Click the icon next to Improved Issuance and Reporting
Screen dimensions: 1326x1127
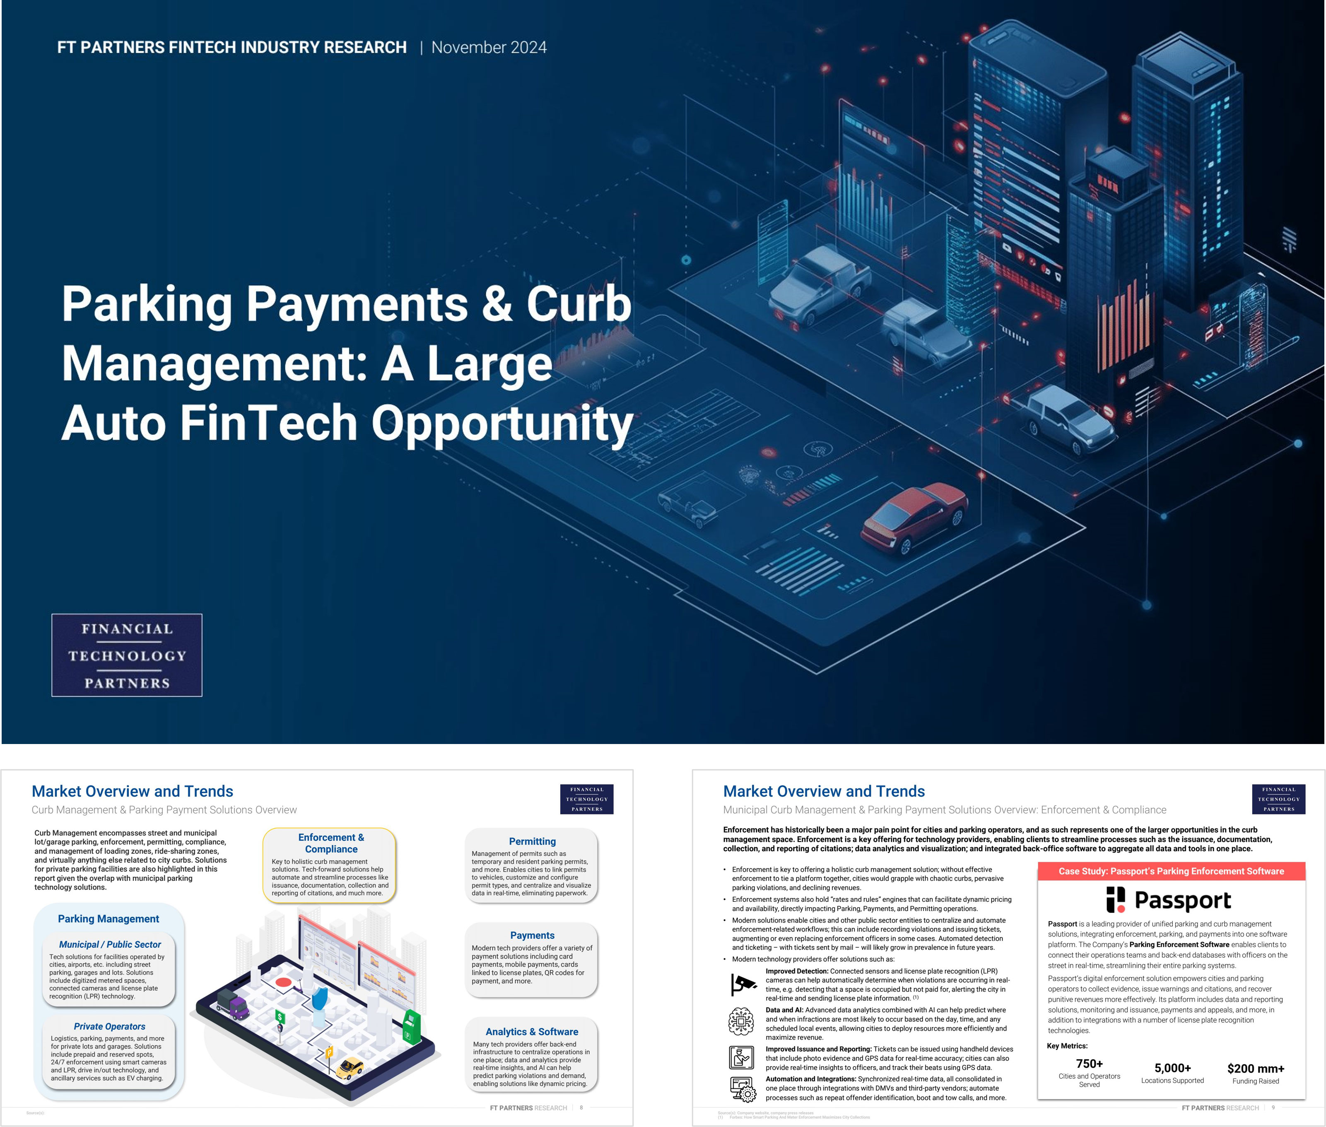741,1057
